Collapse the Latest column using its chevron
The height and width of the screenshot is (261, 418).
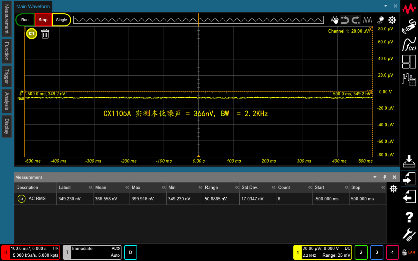[x=90, y=188]
